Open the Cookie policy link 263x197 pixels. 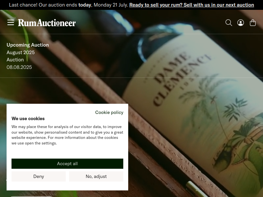tap(109, 112)
